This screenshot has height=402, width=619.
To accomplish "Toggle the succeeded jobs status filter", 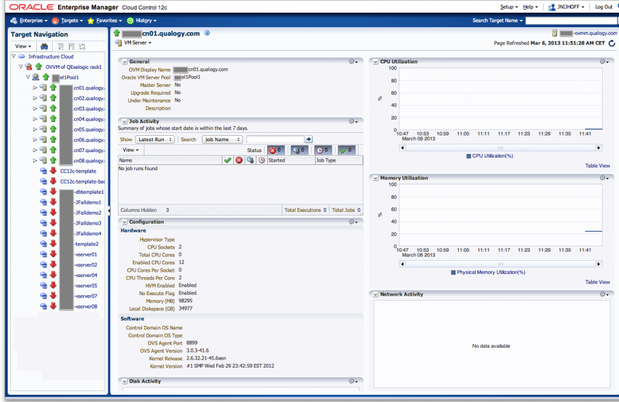I will (346, 150).
